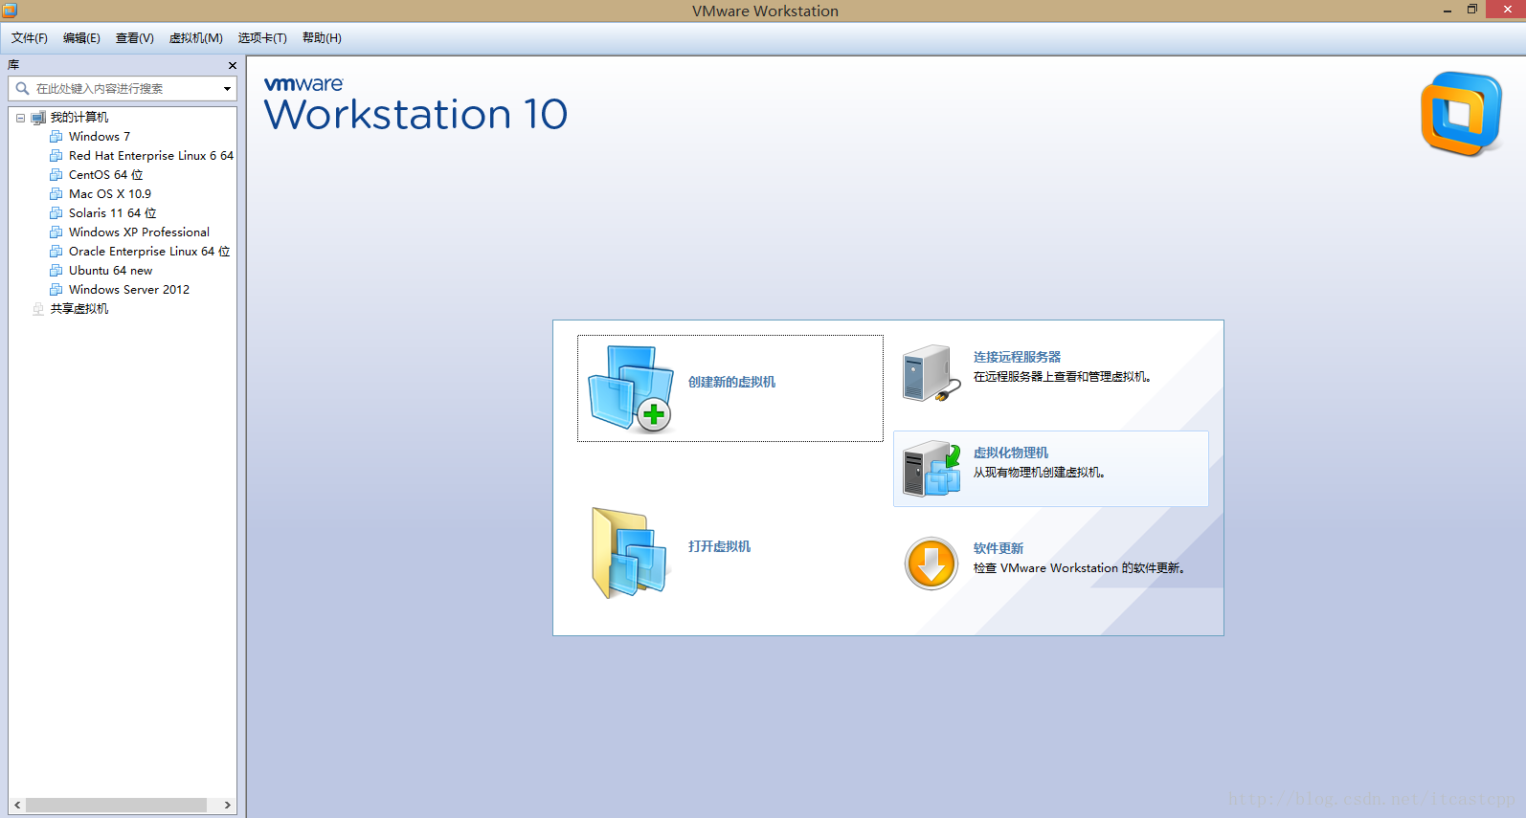Viewport: 1526px width, 818px height.
Task: Select CentOS 64 位 in the library
Action: (x=106, y=174)
